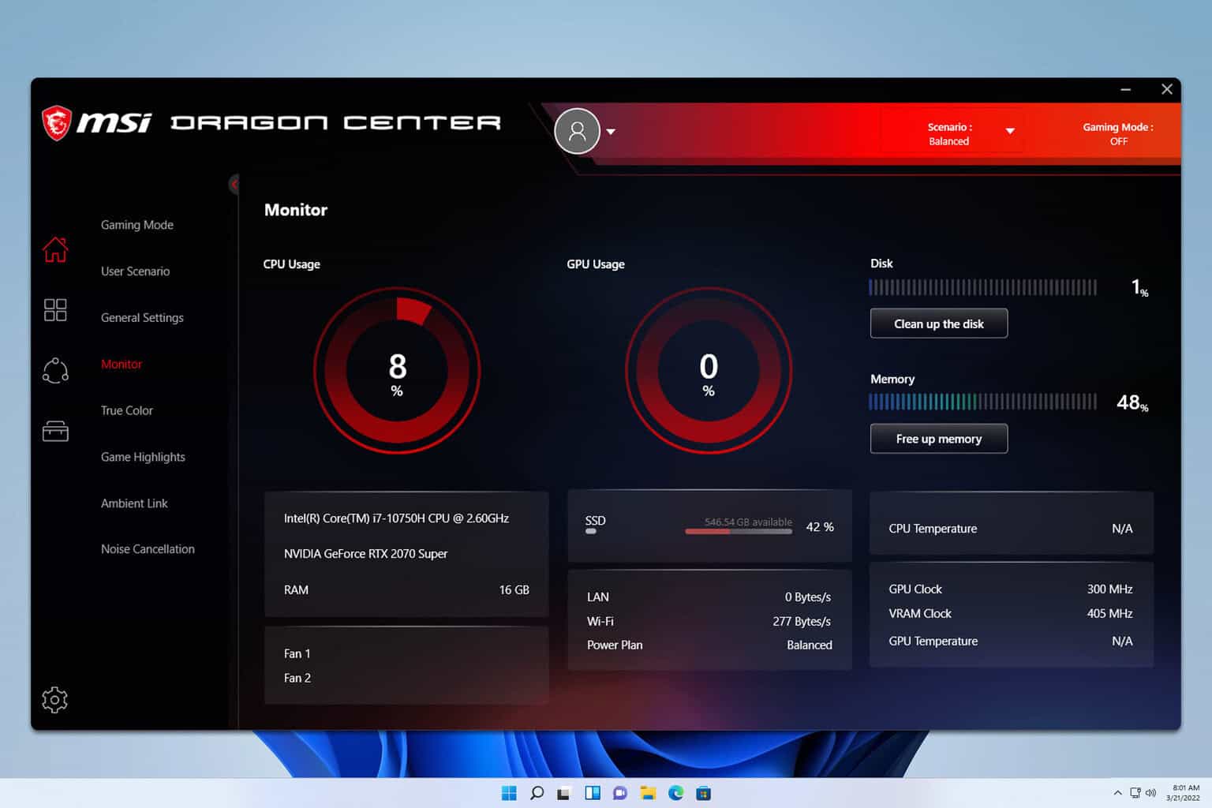Click the CPU Temperature N/A value
Viewport: 1212px width, 808px height.
1122,529
